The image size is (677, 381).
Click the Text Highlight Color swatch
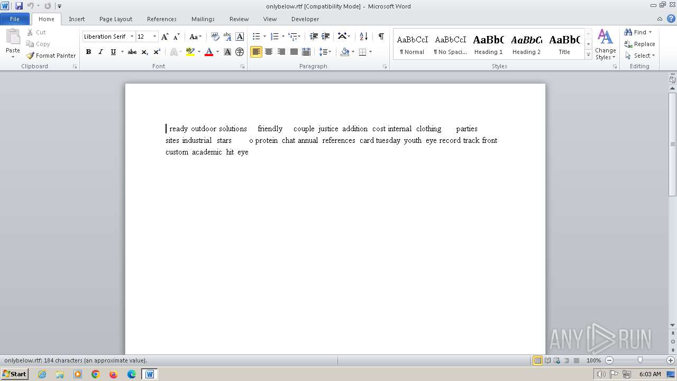click(190, 52)
